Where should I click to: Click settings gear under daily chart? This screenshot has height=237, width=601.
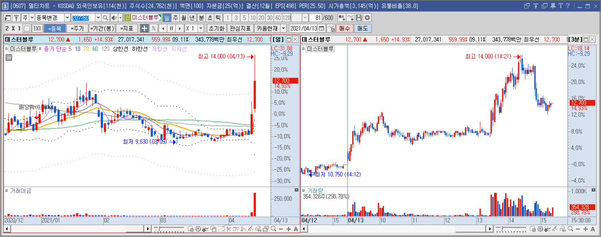(198, 229)
